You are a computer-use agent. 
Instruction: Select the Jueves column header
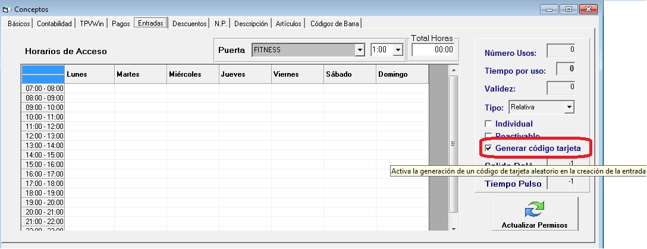(245, 74)
